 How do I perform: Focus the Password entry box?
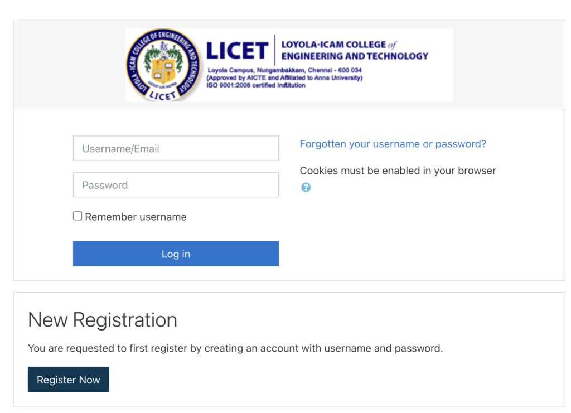pos(176,184)
